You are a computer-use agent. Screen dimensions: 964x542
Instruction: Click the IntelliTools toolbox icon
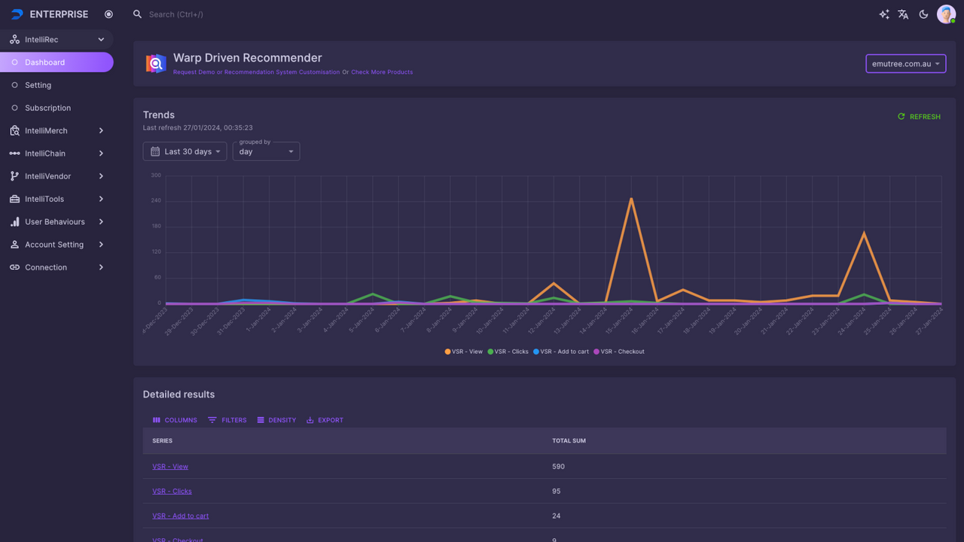point(14,199)
